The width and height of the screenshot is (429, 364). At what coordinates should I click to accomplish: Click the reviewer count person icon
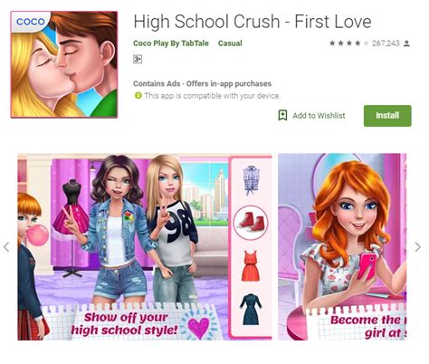click(x=406, y=43)
